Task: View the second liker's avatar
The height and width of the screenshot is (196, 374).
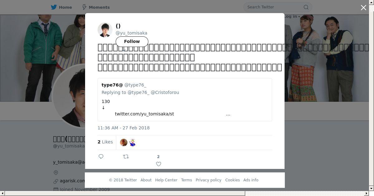Action: click(132, 142)
